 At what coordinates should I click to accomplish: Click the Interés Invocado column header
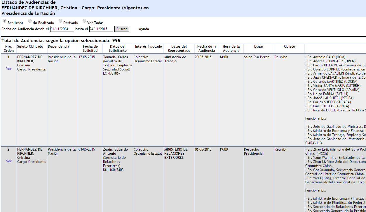click(x=148, y=46)
